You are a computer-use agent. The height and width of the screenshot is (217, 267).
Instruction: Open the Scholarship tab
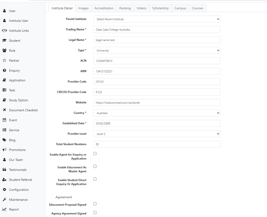160,8
